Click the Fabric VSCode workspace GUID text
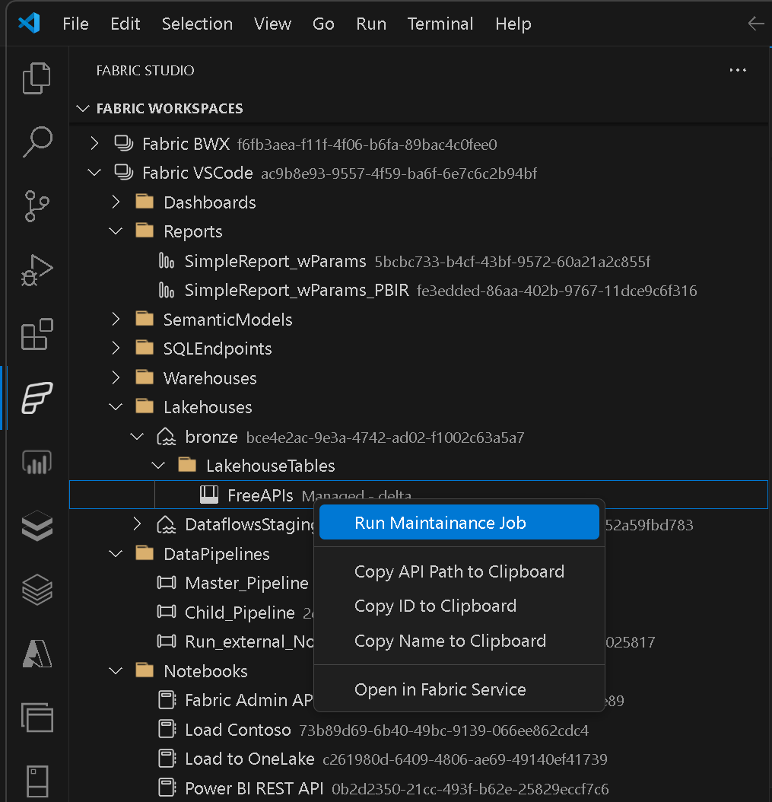Viewport: 772px width, 802px height. 399,174
